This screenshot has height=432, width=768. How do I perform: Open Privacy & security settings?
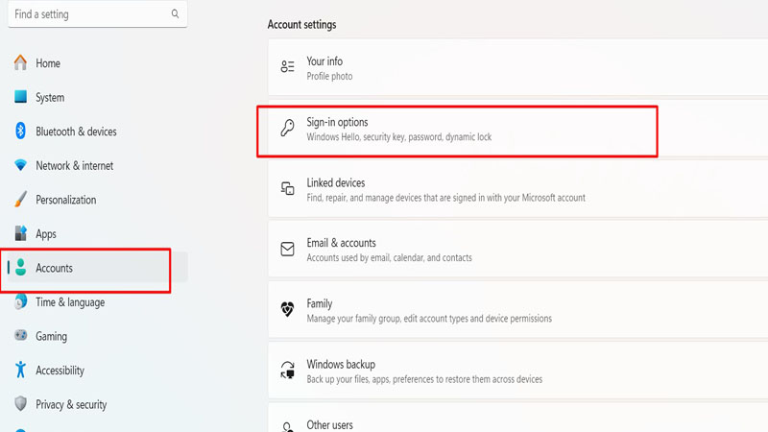(x=98, y=404)
